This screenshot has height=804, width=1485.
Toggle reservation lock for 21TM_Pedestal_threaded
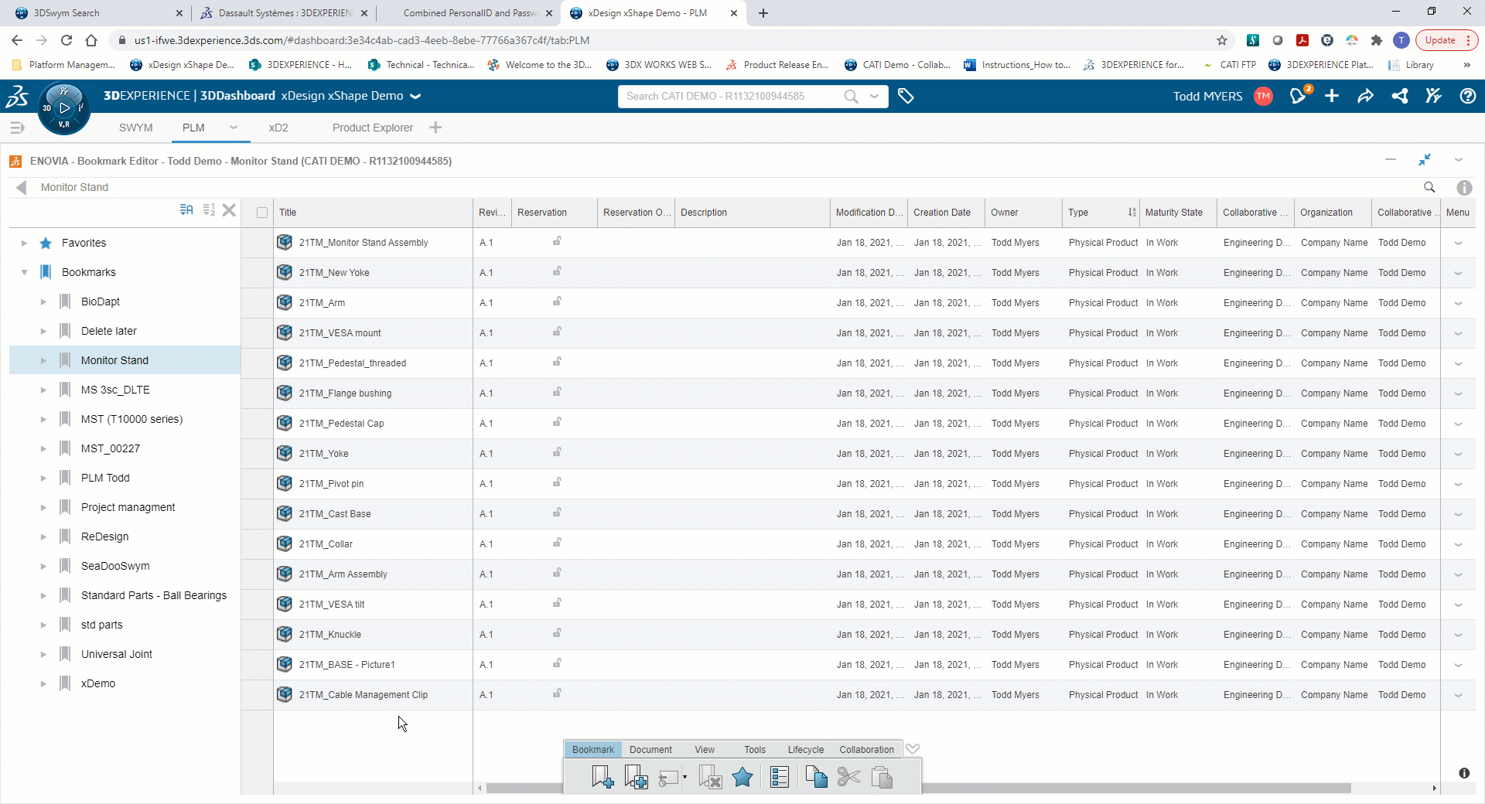tap(557, 362)
